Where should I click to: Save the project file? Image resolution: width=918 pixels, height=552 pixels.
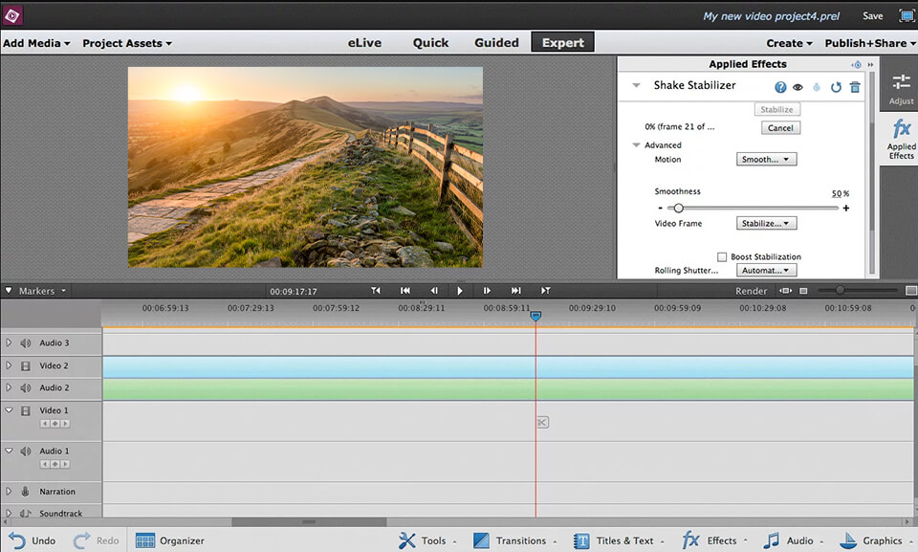[871, 15]
